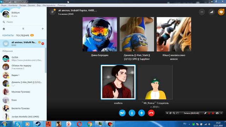The height and width of the screenshot is (127, 226).
Task: Hang up from the red icon in conversation row
Action: pyautogui.click(x=43, y=44)
